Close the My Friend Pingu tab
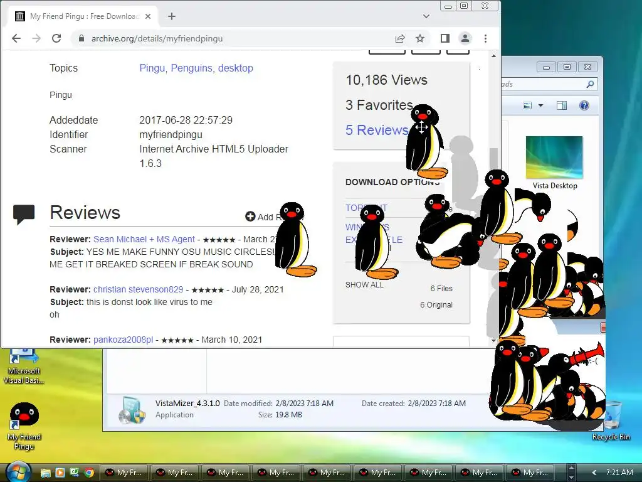 (148, 16)
